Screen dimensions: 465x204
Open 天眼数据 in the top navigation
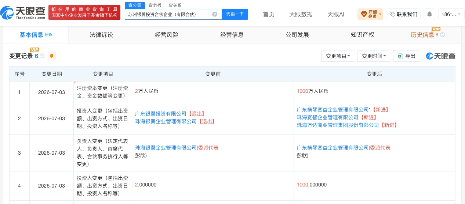pos(301,14)
